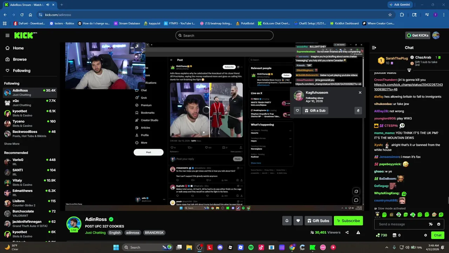
Task: Click the English language tag
Action: (115, 233)
